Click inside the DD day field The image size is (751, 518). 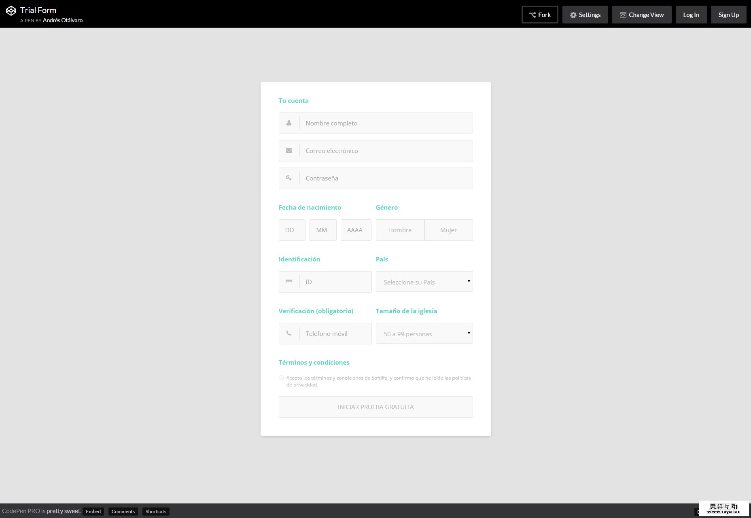pyautogui.click(x=291, y=229)
